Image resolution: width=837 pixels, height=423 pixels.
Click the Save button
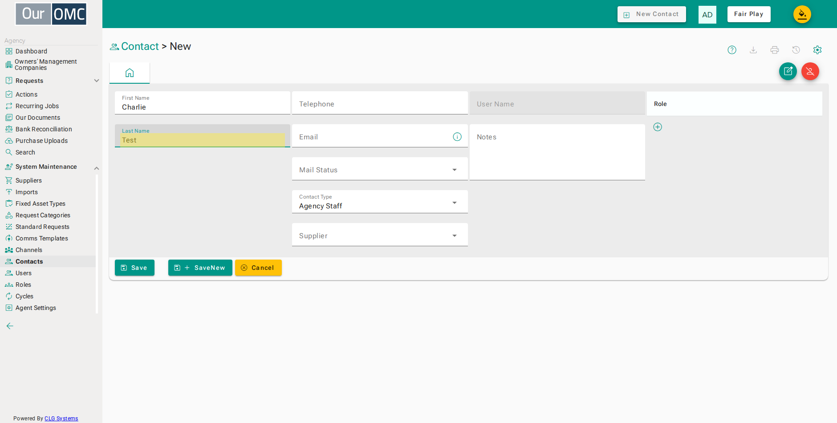tap(134, 268)
